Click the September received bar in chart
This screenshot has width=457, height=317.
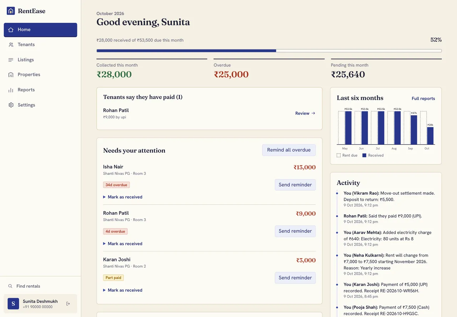[414, 130]
